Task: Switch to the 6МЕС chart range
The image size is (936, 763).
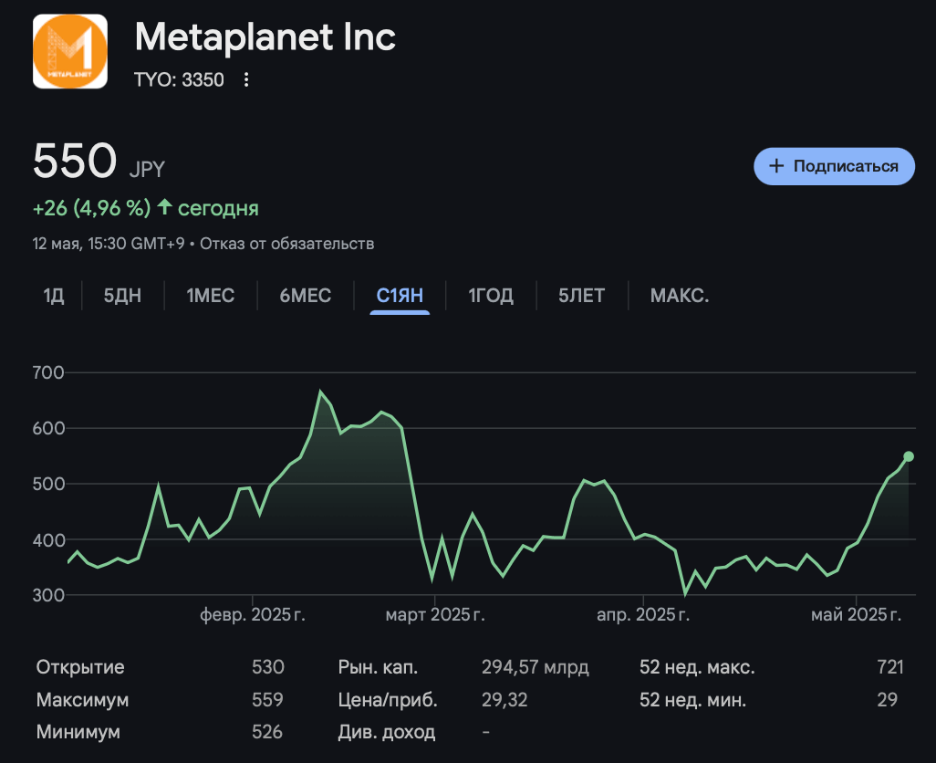Action: pos(305,296)
